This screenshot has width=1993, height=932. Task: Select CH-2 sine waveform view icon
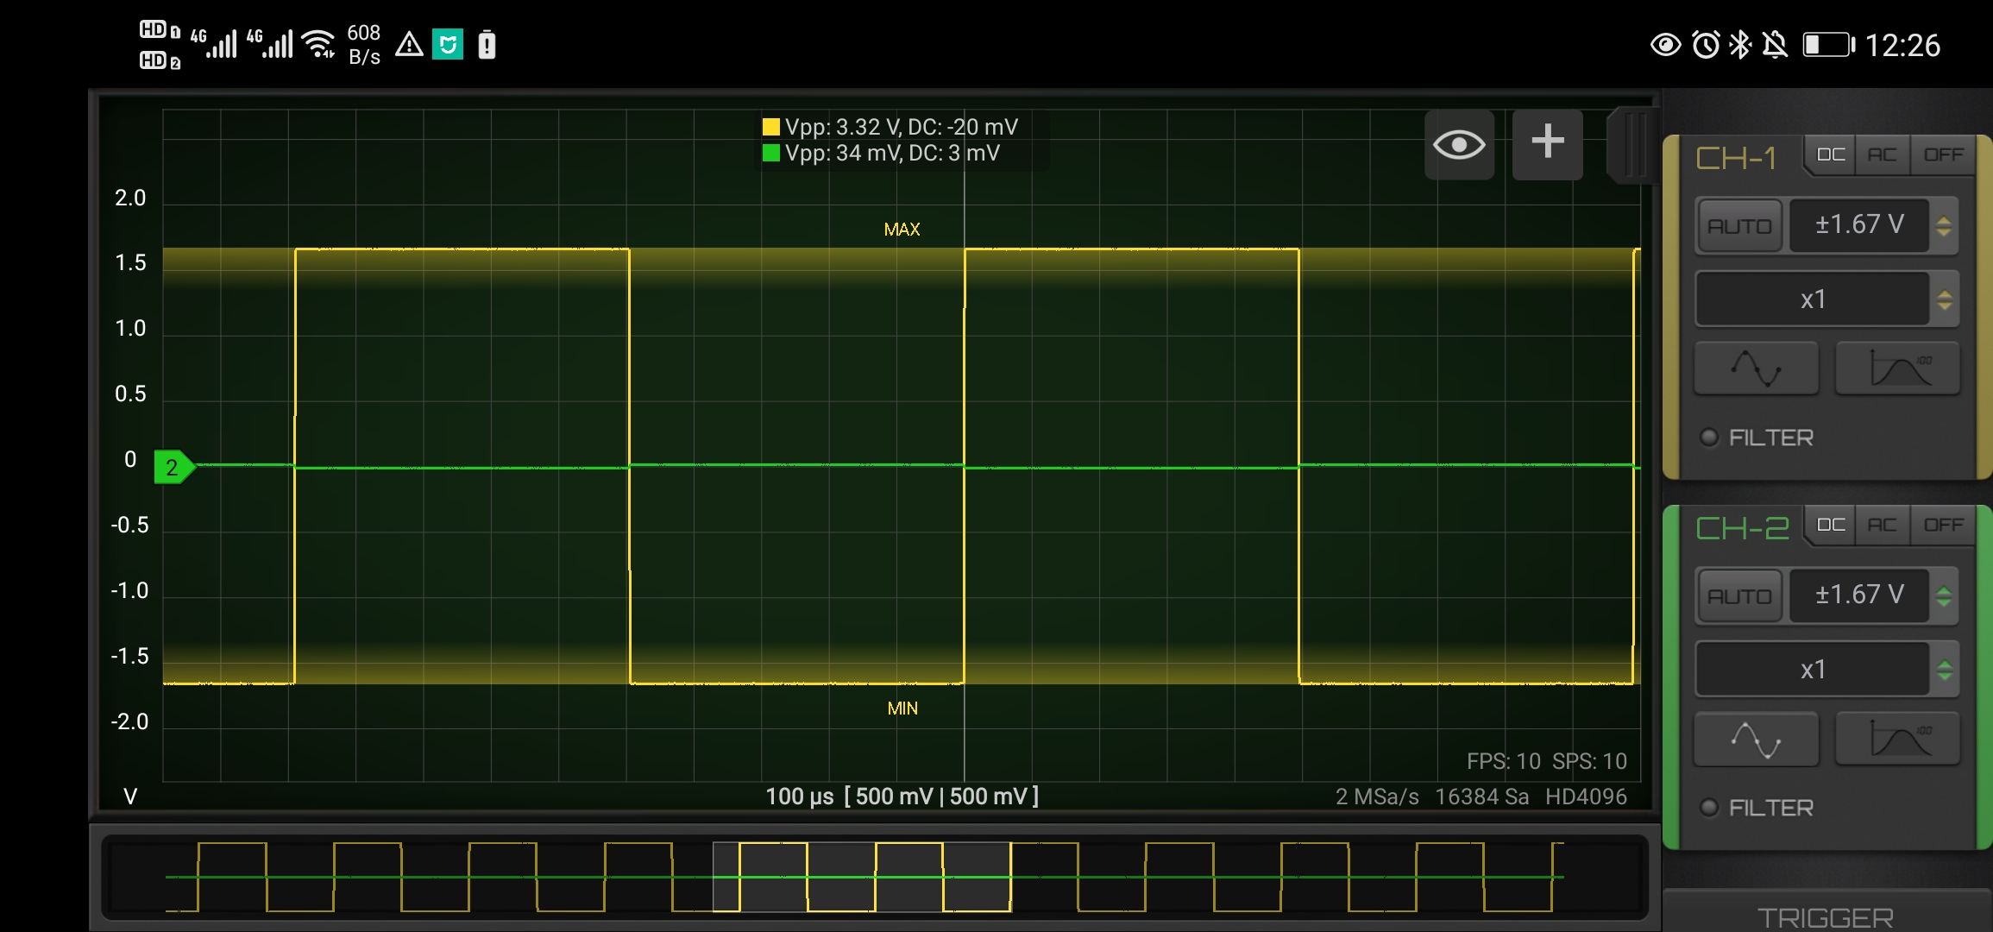pyautogui.click(x=1757, y=740)
